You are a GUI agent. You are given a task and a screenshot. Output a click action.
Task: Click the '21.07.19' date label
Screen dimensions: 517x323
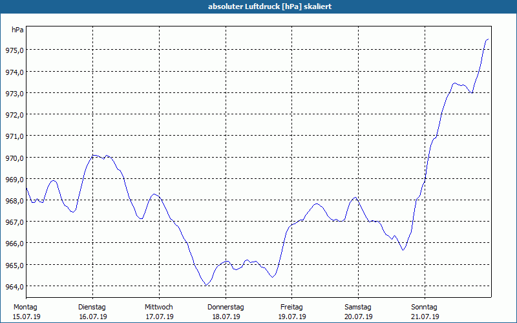(425, 317)
